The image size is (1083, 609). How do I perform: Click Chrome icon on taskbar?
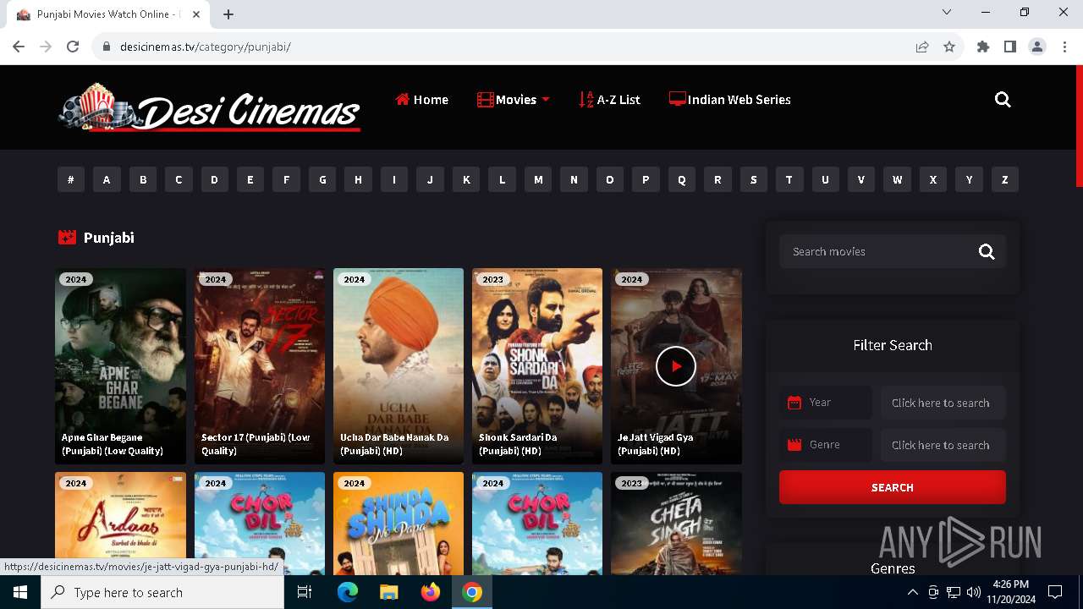(472, 592)
